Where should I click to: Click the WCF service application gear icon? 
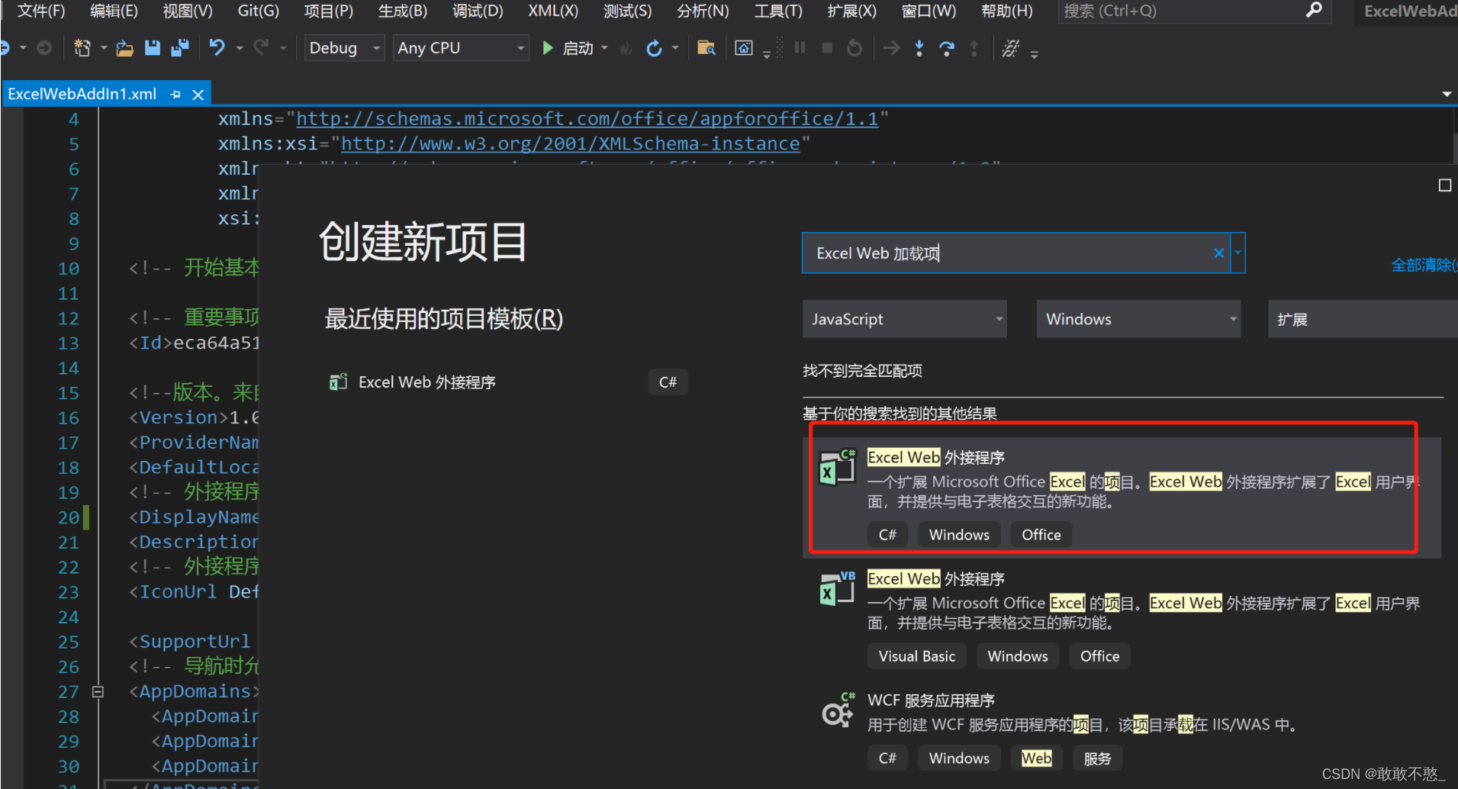[838, 710]
